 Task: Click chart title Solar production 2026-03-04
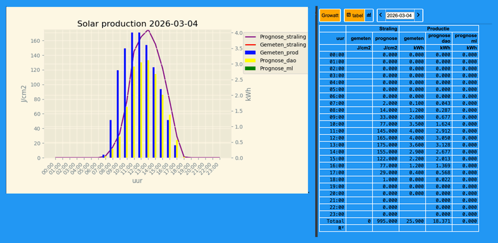coord(138,24)
